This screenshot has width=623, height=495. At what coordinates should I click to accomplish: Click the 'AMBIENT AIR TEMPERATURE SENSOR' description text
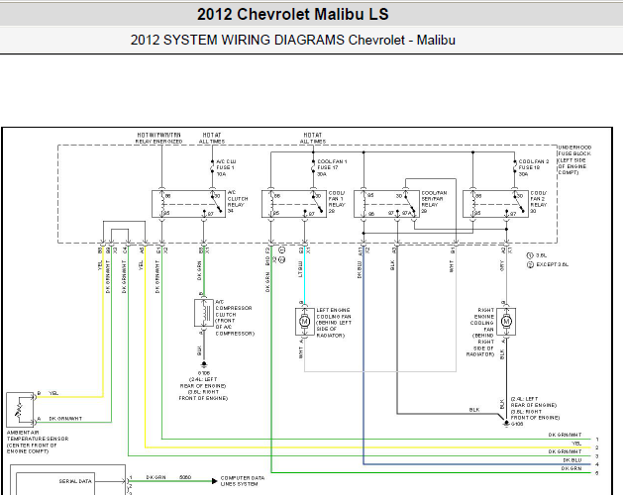click(x=38, y=442)
